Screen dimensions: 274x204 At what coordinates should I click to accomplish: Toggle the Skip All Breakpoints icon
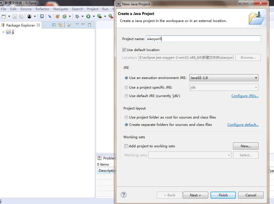50,16
